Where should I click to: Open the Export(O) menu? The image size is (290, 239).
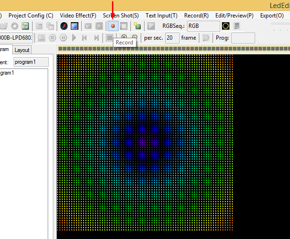point(272,16)
